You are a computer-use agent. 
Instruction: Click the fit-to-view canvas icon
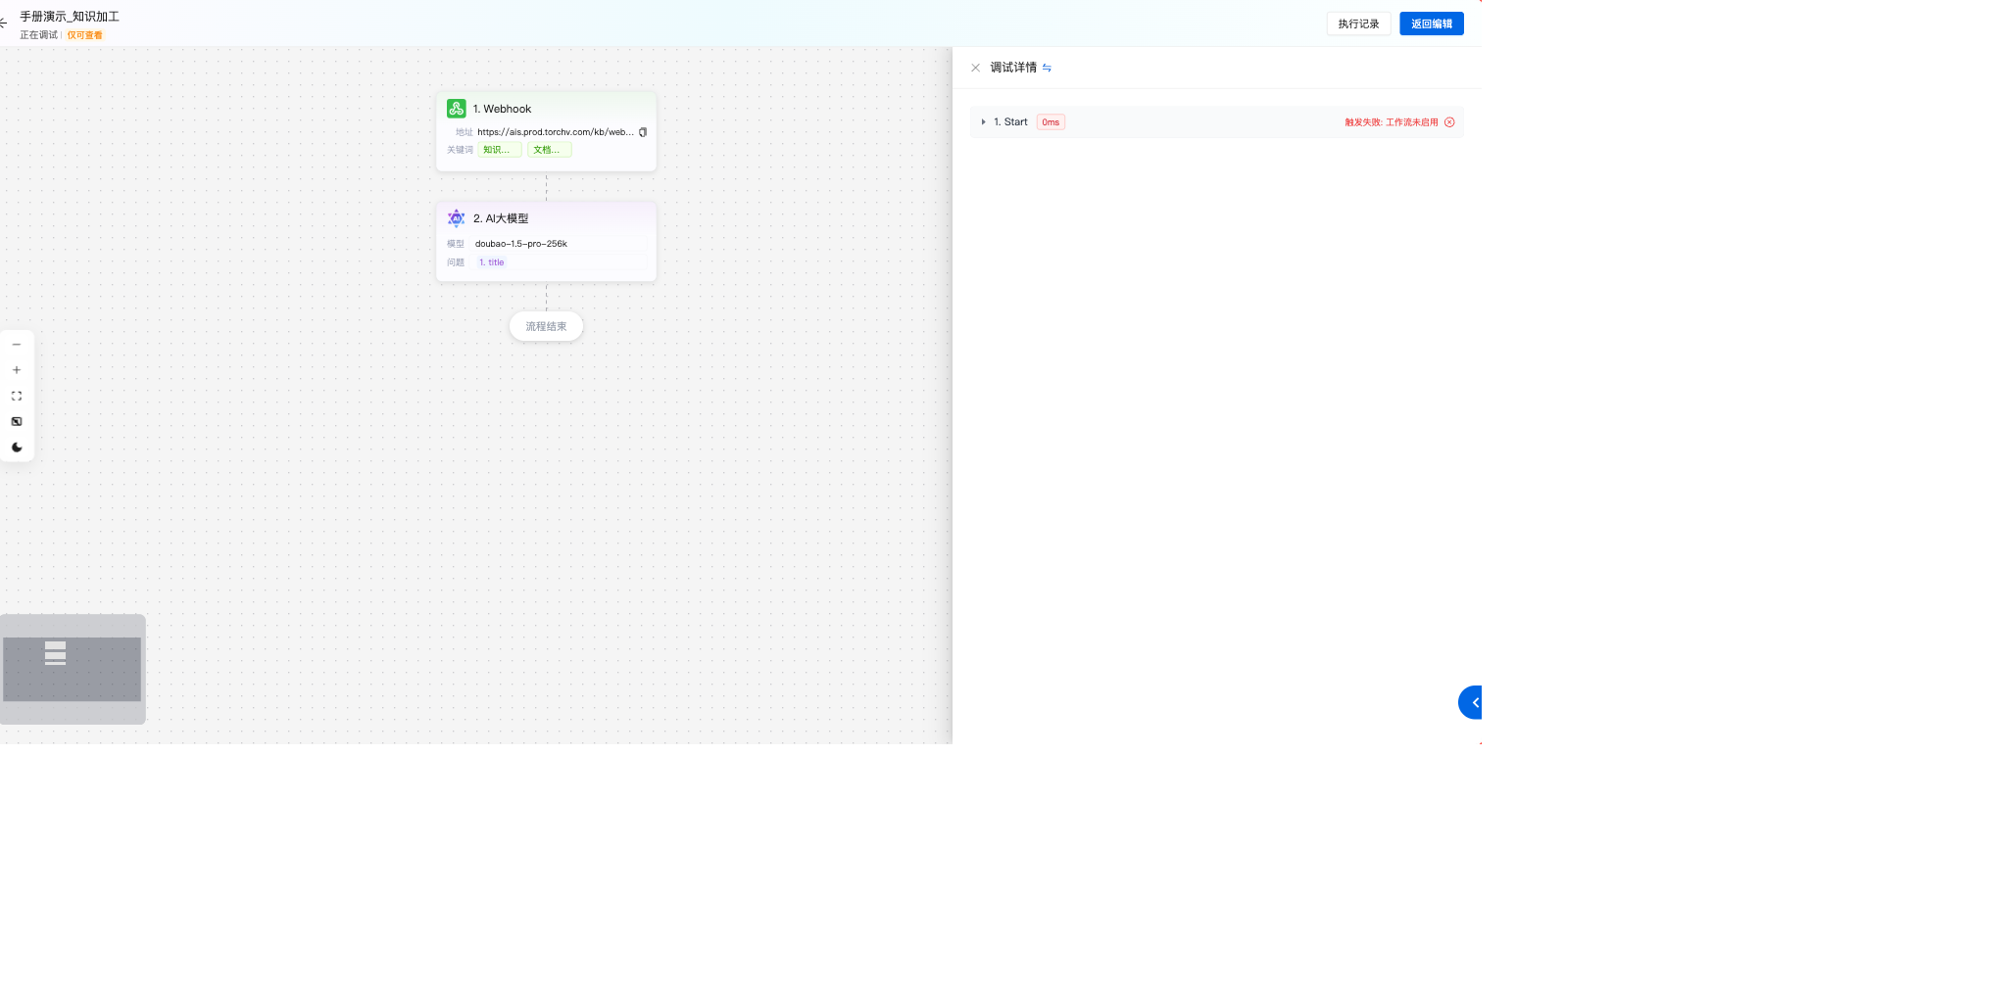[x=17, y=396]
